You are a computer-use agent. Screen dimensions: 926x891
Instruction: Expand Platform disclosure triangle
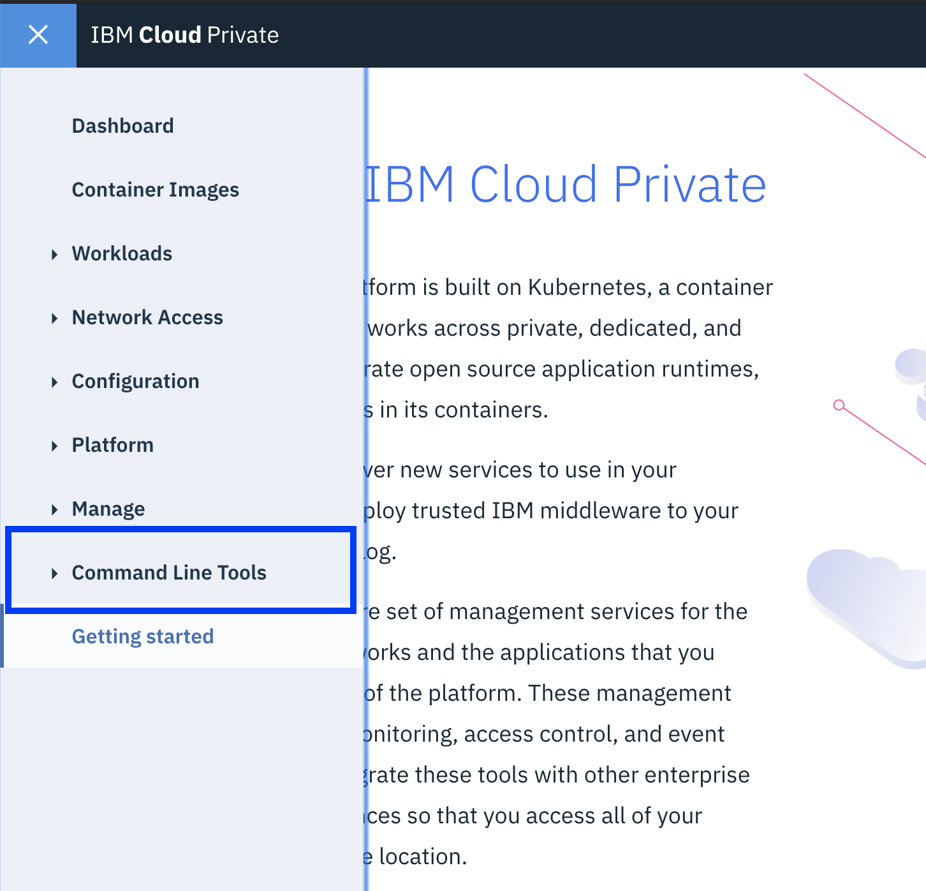(x=55, y=446)
